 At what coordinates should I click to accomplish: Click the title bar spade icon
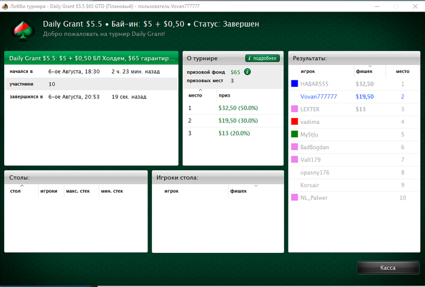(x=5, y=6)
